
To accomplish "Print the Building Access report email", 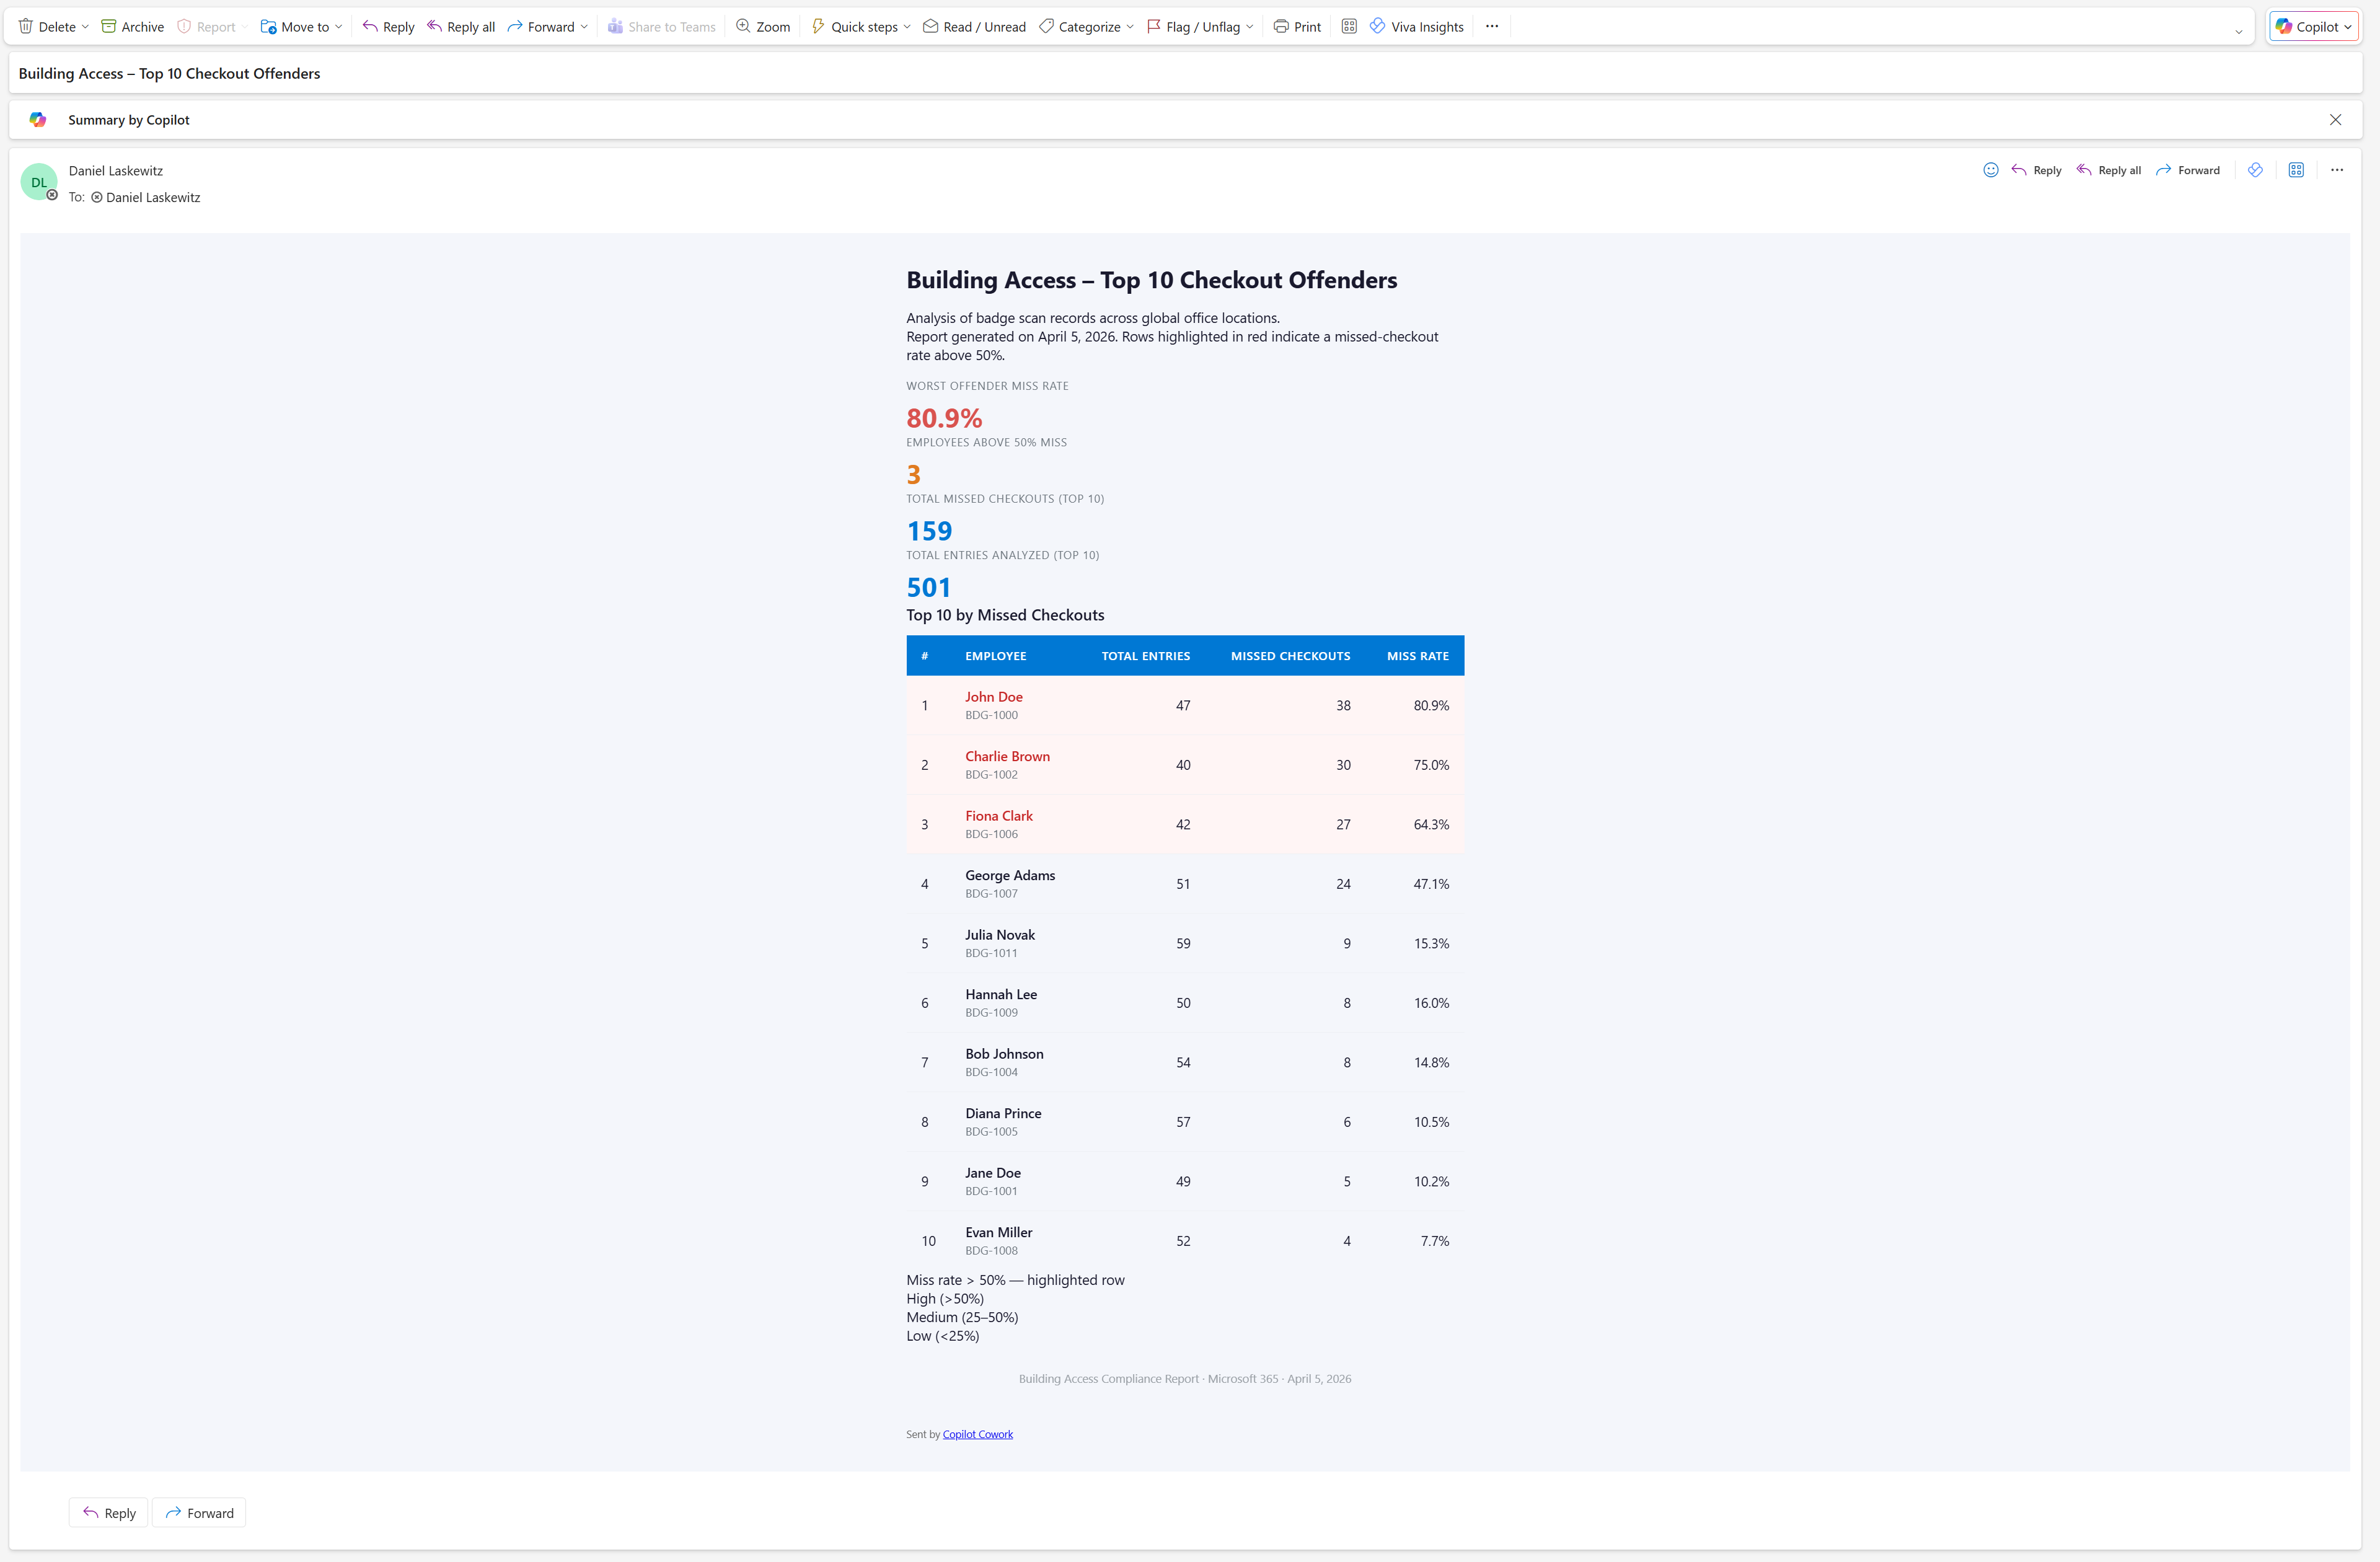I will click(x=1297, y=26).
